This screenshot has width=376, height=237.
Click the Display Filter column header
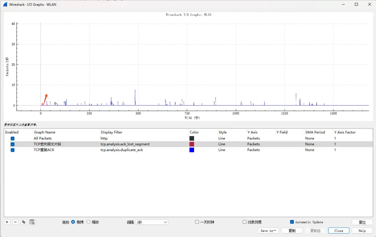[x=112, y=132]
